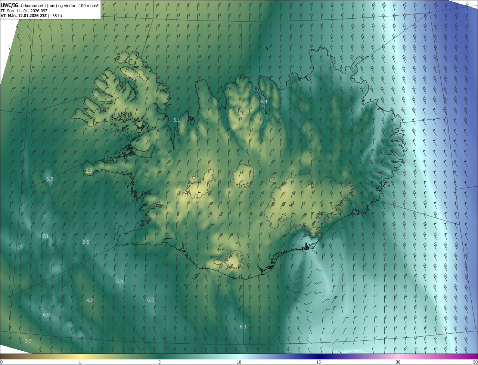Screen dimensions: 478x365
Task: Click the 30 tick on the color scale
Action: pyautogui.click(x=398, y=362)
